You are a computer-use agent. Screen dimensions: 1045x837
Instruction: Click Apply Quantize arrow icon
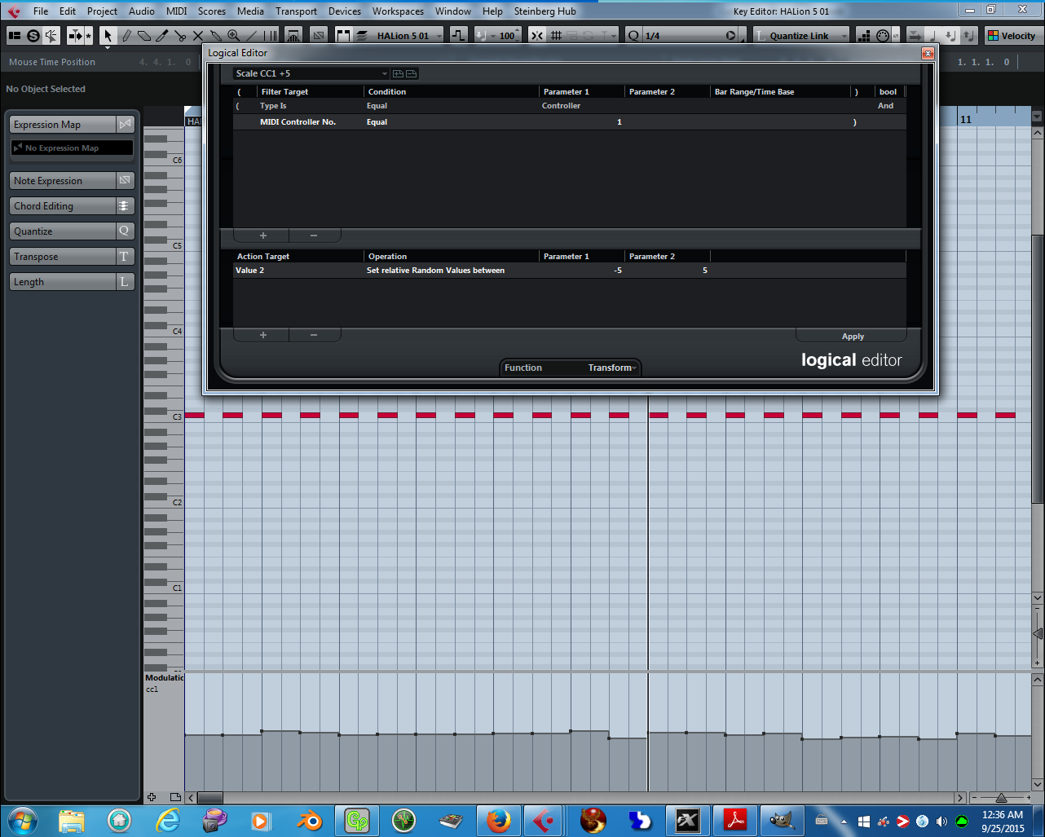730,36
